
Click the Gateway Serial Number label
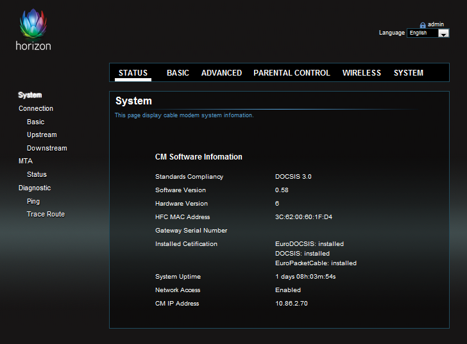tap(191, 231)
